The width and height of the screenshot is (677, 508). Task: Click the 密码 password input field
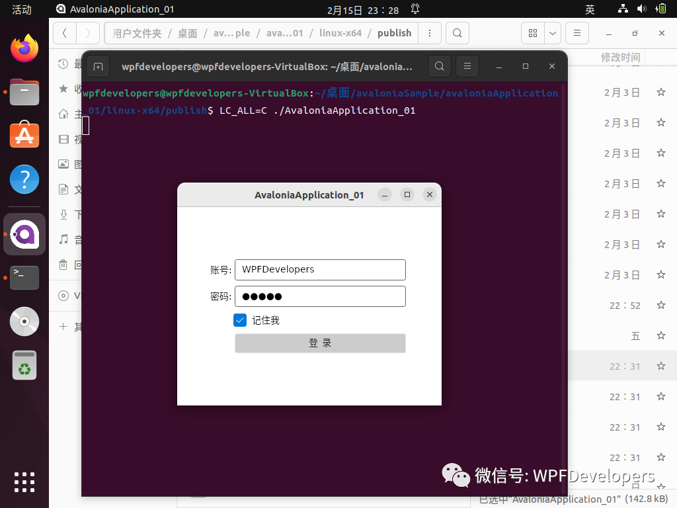tap(320, 296)
